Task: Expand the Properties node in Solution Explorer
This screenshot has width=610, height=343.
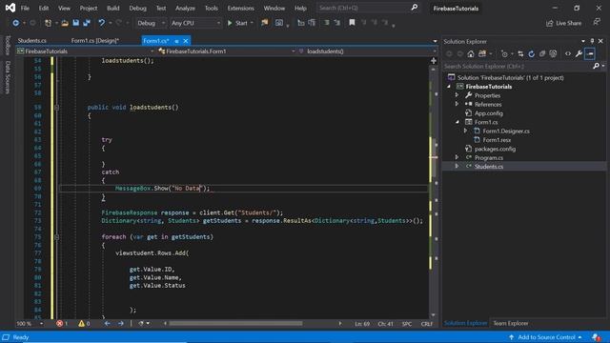Action: [457, 95]
